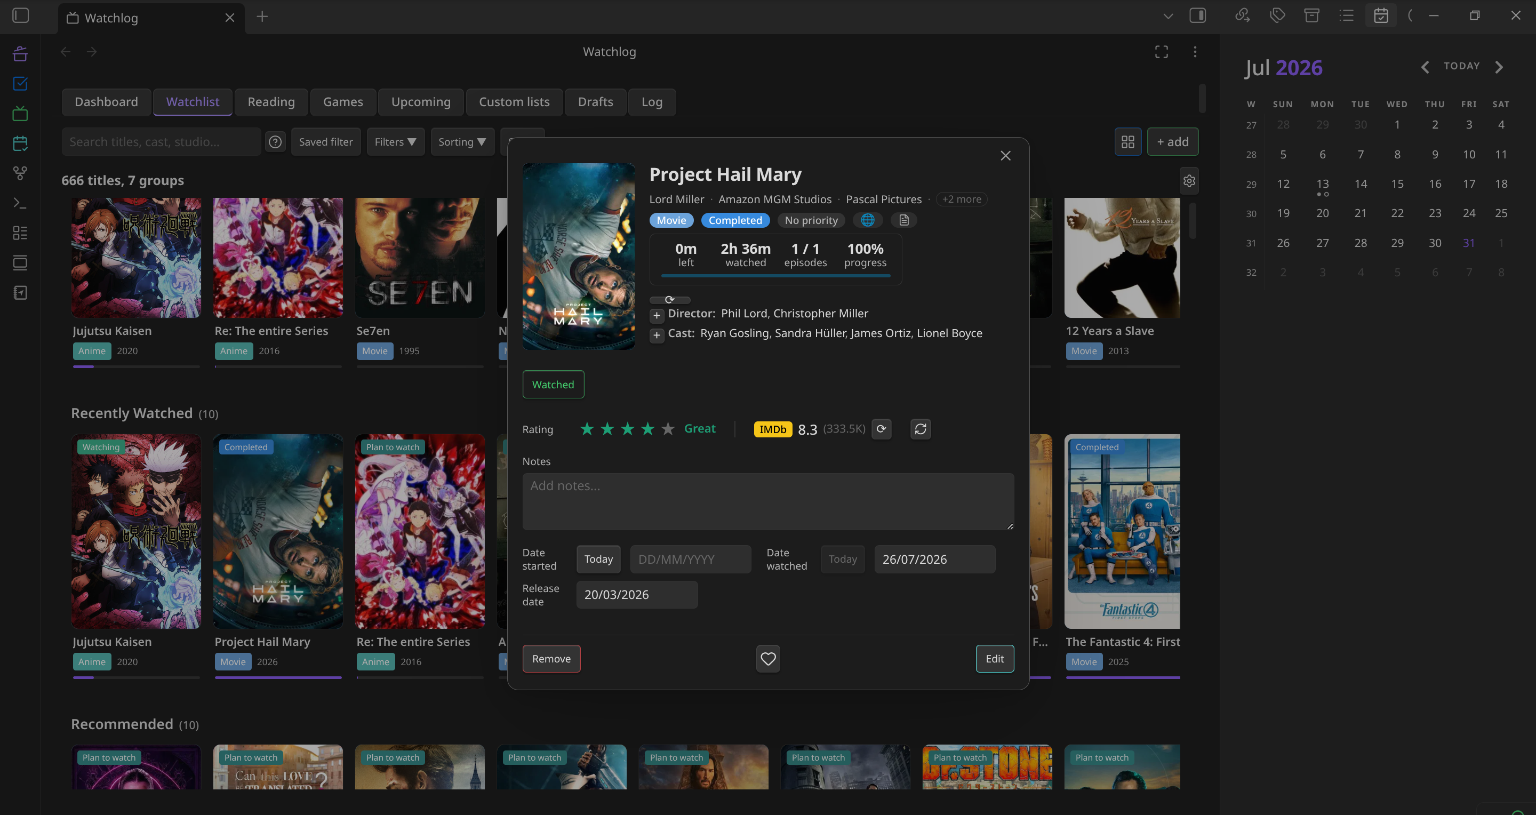This screenshot has width=1536, height=815.
Task: Toggle the right sidebar panel
Action: click(1198, 15)
